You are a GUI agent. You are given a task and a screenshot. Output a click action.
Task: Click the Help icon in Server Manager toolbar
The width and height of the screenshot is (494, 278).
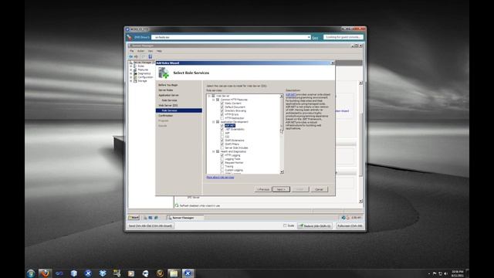point(151,56)
